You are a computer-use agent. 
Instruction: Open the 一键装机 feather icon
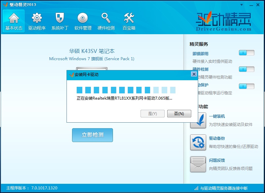click(x=198, y=120)
